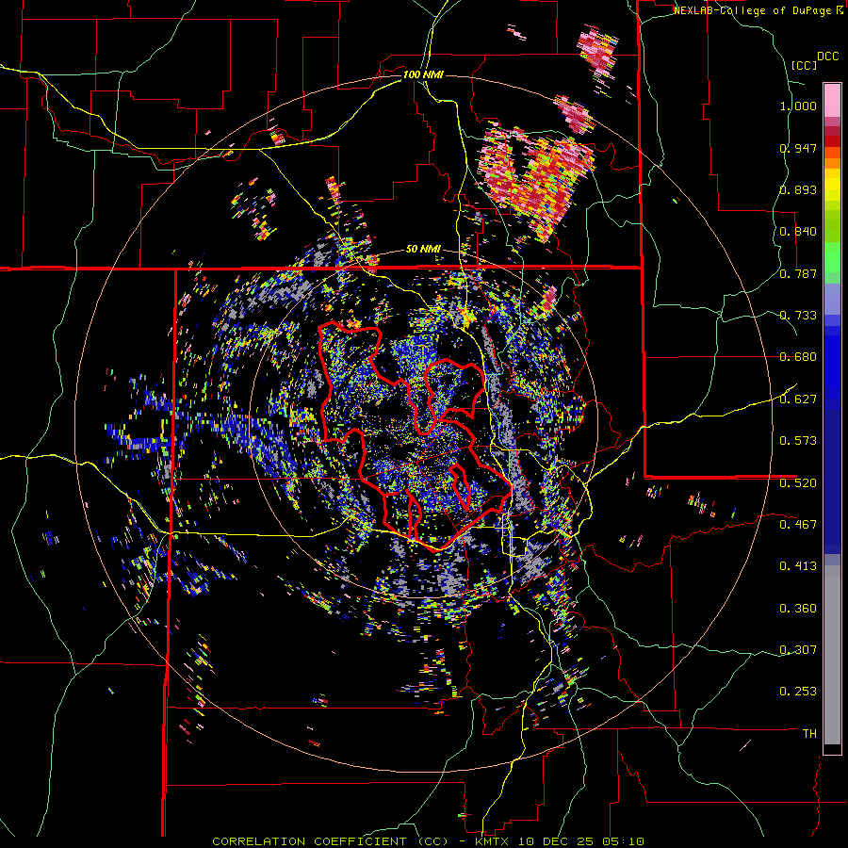Pick the bright green color band on scale
Image resolution: width=848 pixels, height=848 pixels.
coord(832,257)
